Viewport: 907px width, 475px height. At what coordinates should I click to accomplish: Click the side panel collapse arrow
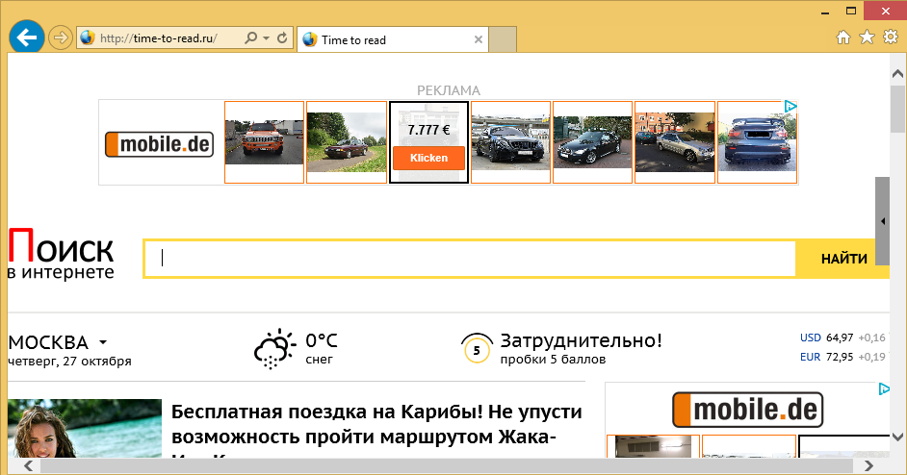coord(882,221)
